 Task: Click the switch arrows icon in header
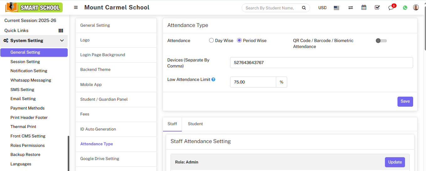(350, 8)
